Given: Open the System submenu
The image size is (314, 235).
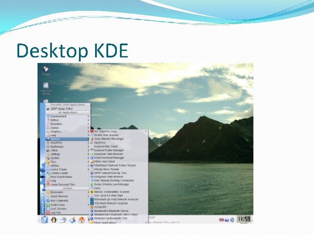Looking at the screenshot, I should (x=68, y=158).
